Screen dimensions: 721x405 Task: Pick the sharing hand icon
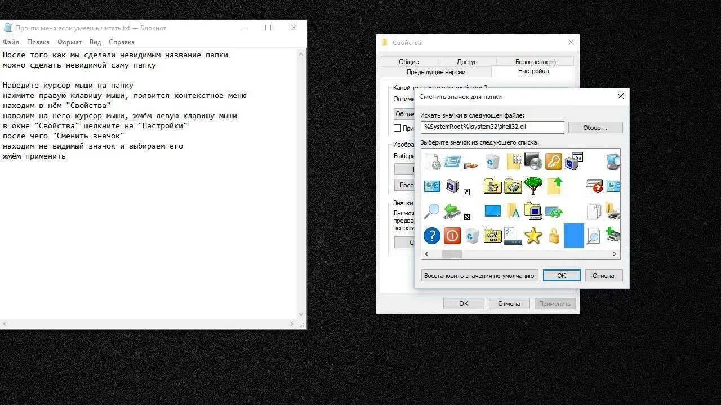pyautogui.click(x=471, y=164)
